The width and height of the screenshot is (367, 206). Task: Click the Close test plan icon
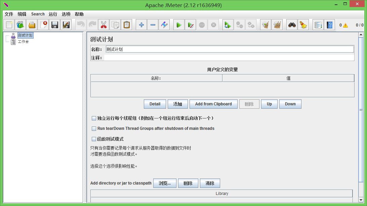click(x=43, y=25)
